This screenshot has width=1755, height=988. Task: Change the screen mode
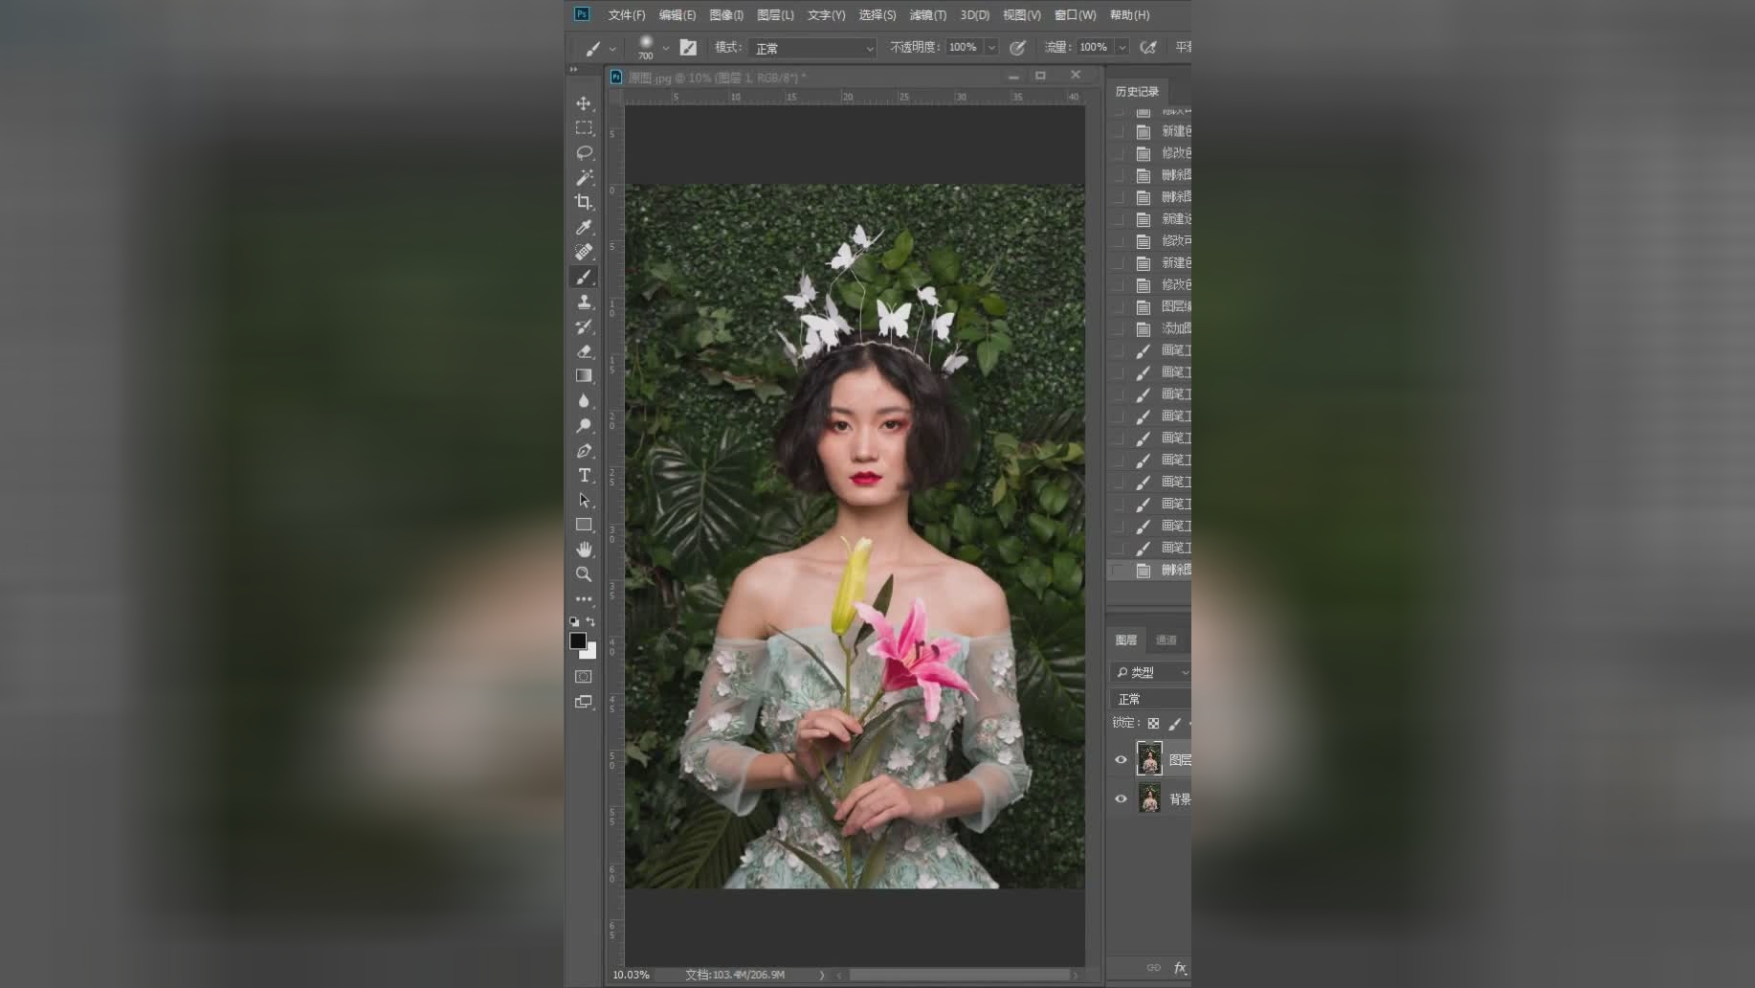click(583, 702)
